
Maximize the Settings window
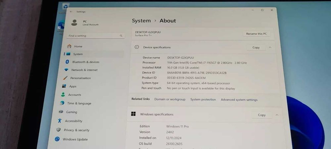[x=262, y=10]
